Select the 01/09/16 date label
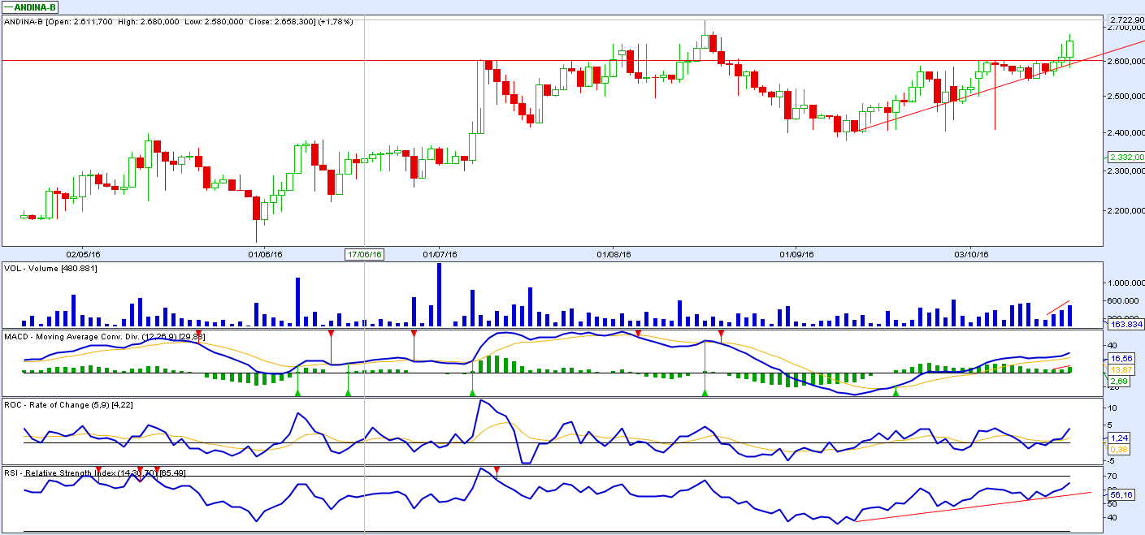 (796, 254)
